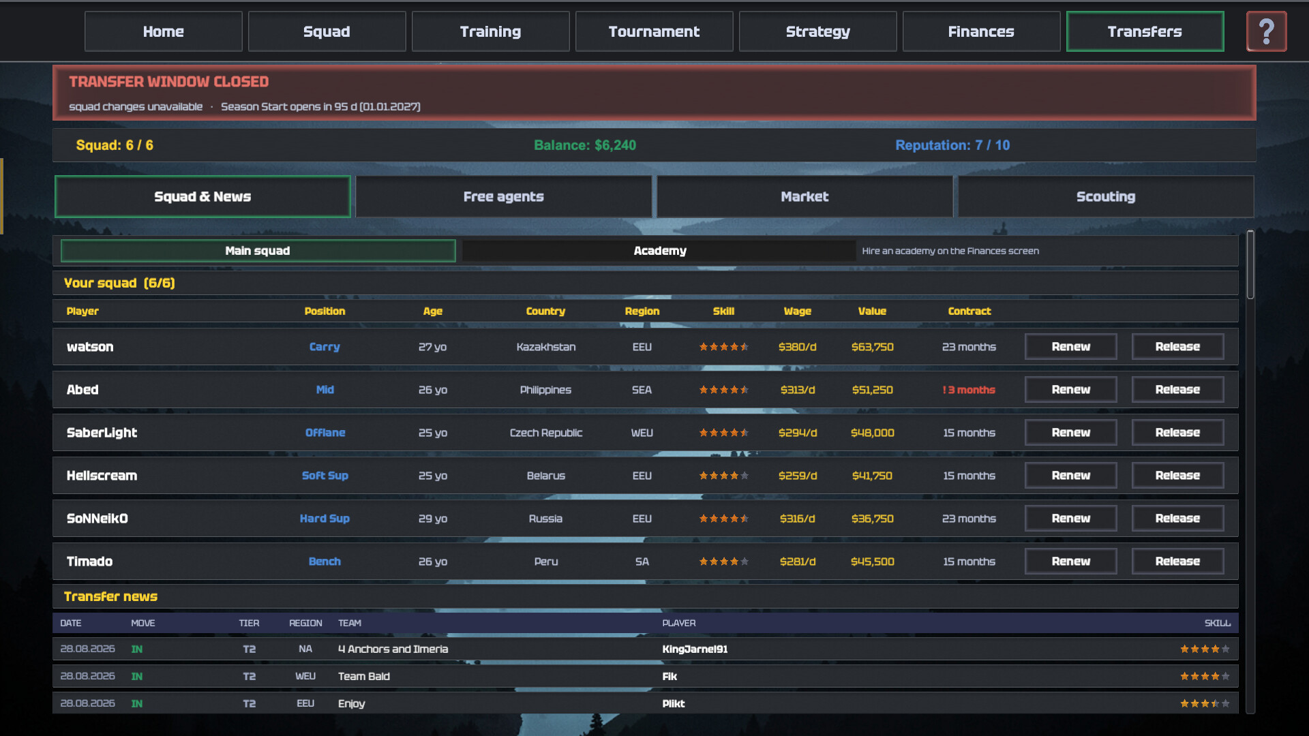Viewport: 1309px width, 736px height.
Task: Switch to the Training tab
Action: (x=491, y=31)
